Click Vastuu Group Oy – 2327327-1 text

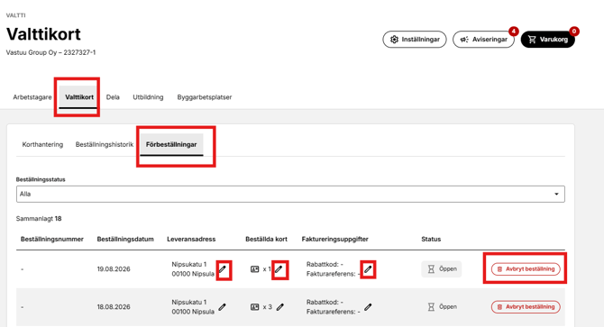[50, 52]
